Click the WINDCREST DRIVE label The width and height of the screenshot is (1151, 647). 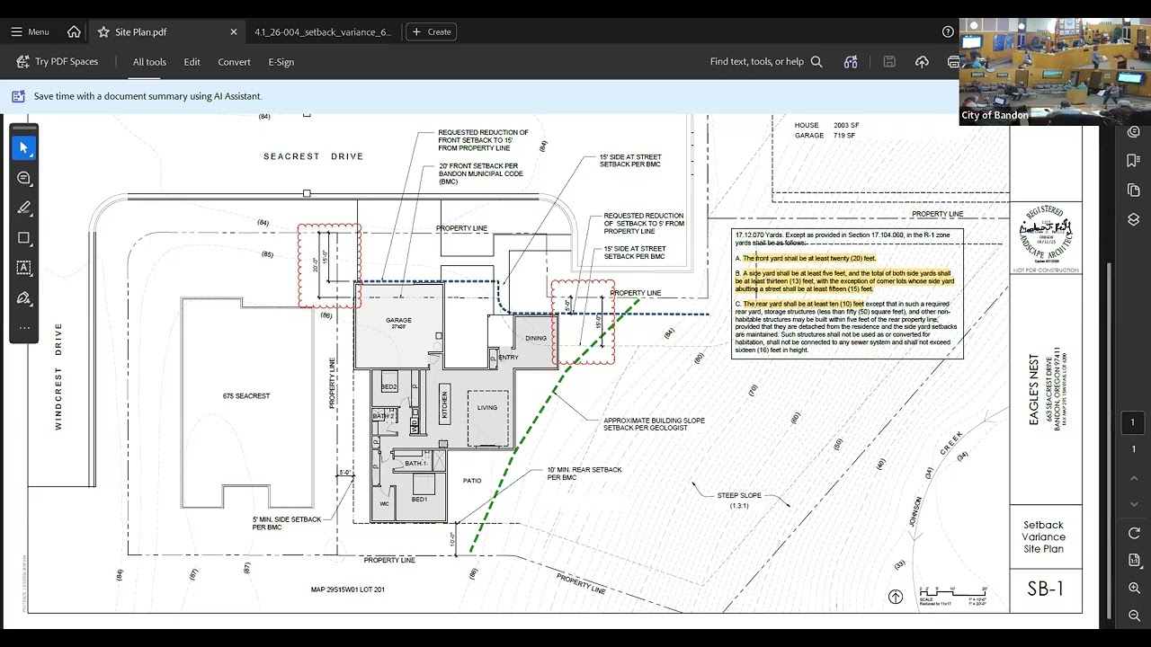58,377
